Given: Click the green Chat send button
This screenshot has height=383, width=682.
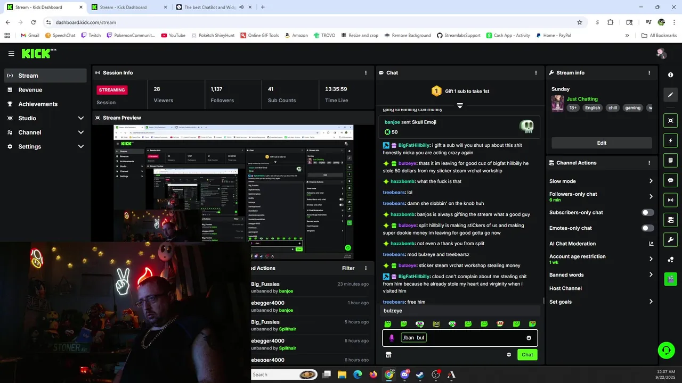Looking at the screenshot, I should [x=527, y=355].
